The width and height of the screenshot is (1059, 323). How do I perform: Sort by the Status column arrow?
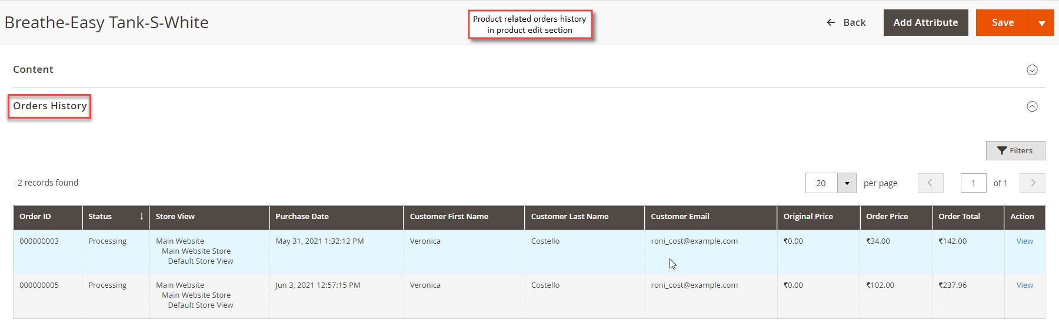[141, 216]
